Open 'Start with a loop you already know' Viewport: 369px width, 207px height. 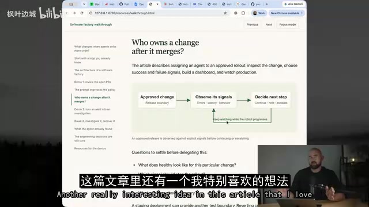click(x=92, y=60)
